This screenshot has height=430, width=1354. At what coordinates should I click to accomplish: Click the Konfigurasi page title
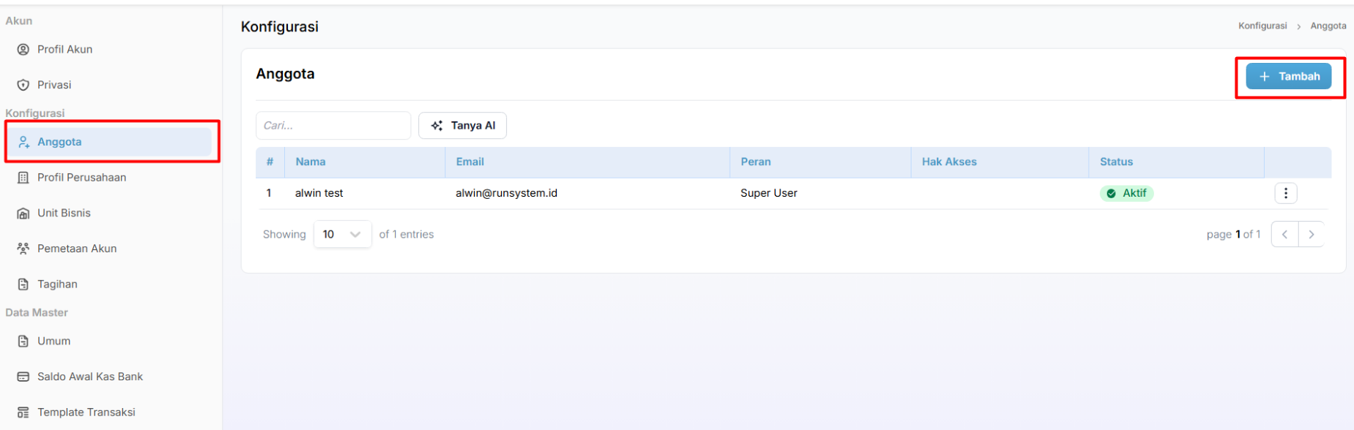tap(280, 26)
